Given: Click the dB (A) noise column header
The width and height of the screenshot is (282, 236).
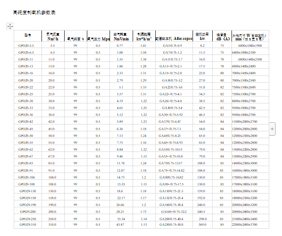Looking at the screenshot, I should tap(222, 36).
